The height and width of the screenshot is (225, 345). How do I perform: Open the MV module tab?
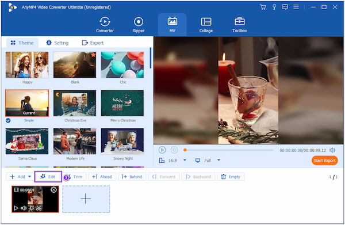coord(172,25)
